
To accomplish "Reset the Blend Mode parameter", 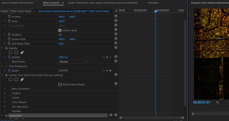I will [116, 61].
